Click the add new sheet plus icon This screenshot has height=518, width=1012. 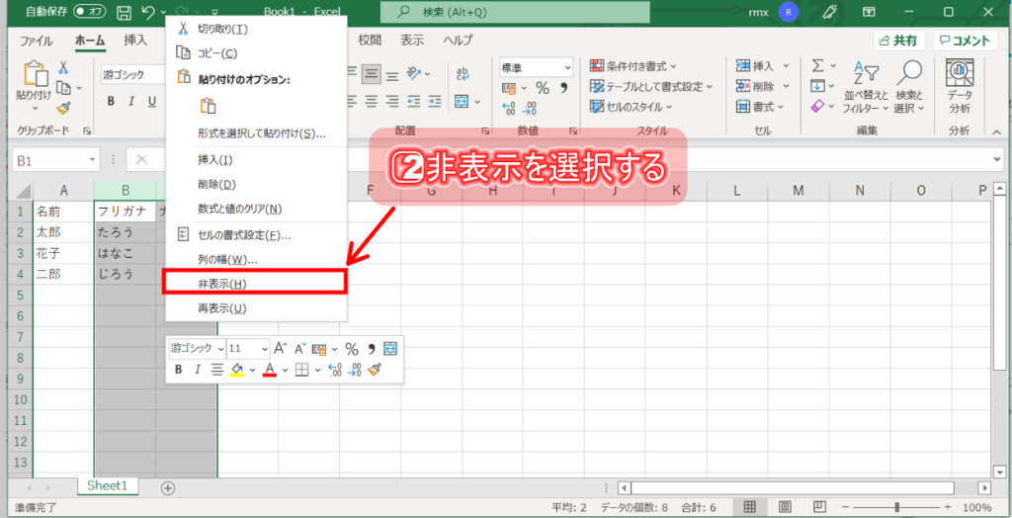(x=168, y=487)
